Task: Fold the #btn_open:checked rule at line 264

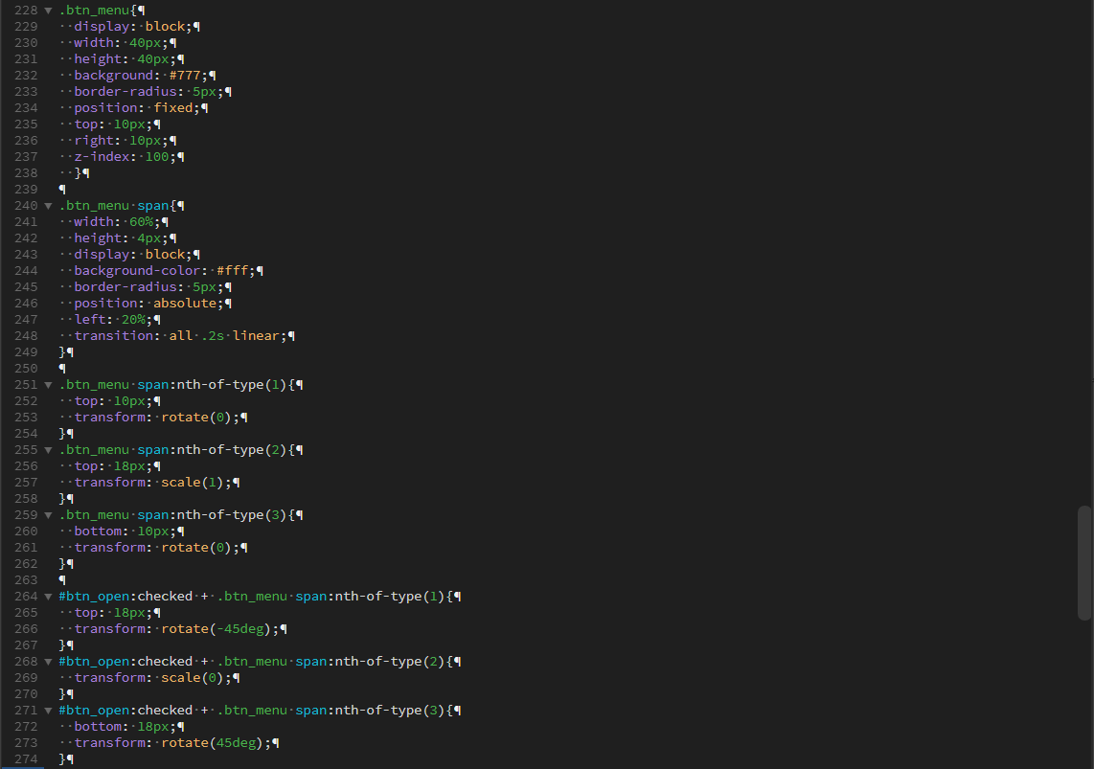Action: 48,597
